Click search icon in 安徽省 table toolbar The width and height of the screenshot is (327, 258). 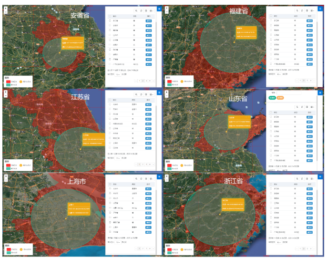point(136,10)
